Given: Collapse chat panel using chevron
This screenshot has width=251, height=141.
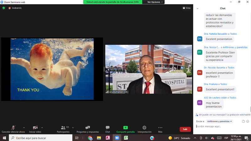Looking at the screenshot, I should tap(198, 8).
